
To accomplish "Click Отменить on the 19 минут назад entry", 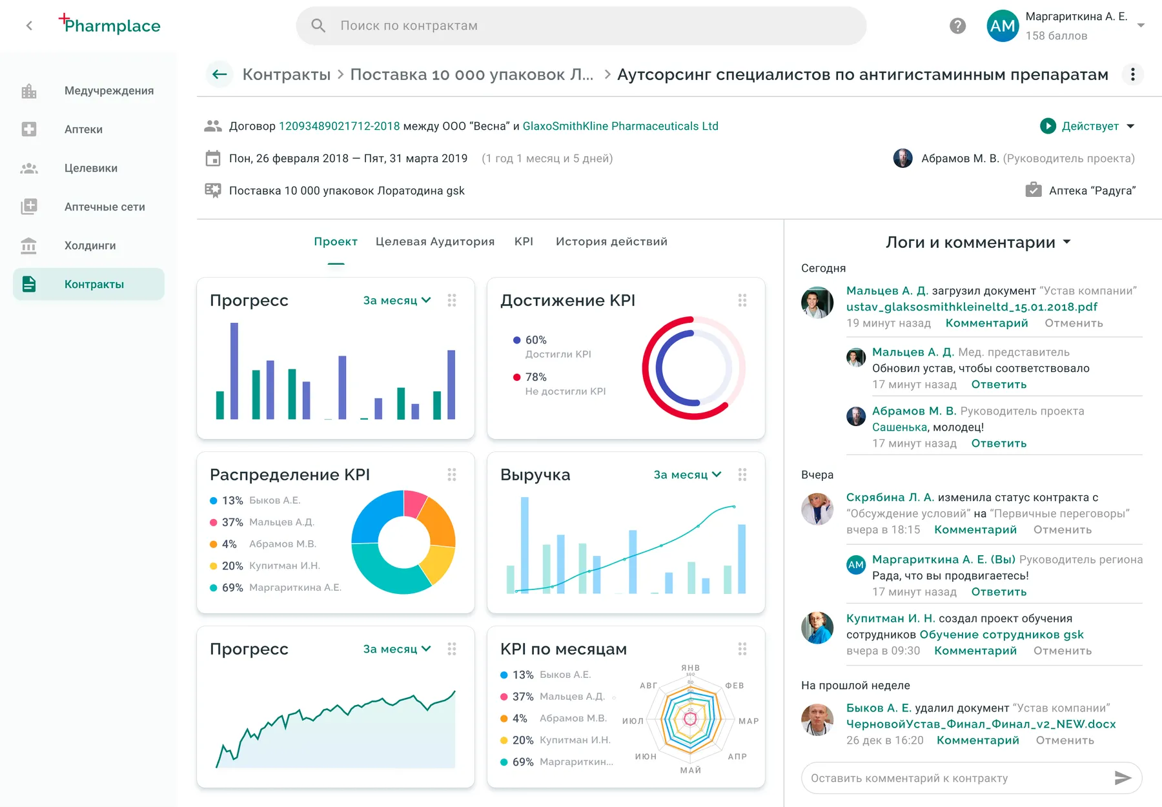I will coord(1074,323).
